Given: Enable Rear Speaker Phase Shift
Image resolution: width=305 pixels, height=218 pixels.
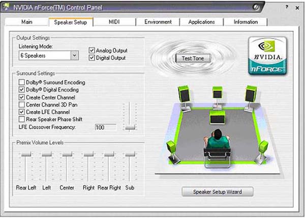Looking at the screenshot, I should click(21, 119).
